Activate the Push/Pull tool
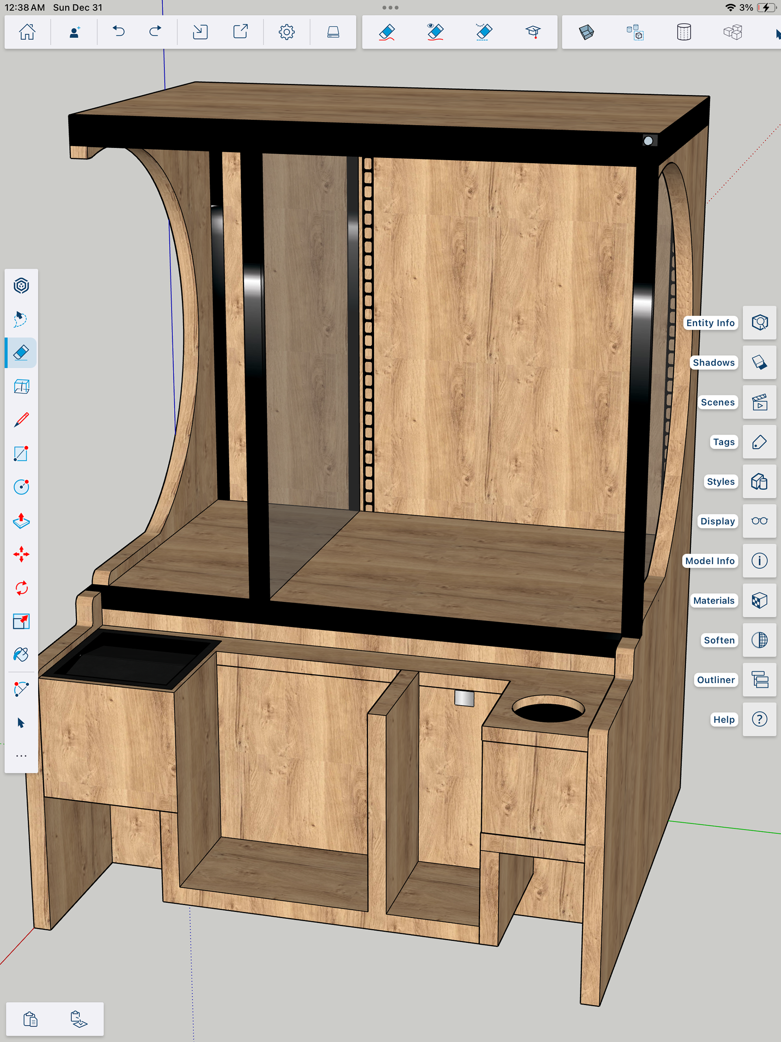This screenshot has width=781, height=1042. click(x=21, y=520)
